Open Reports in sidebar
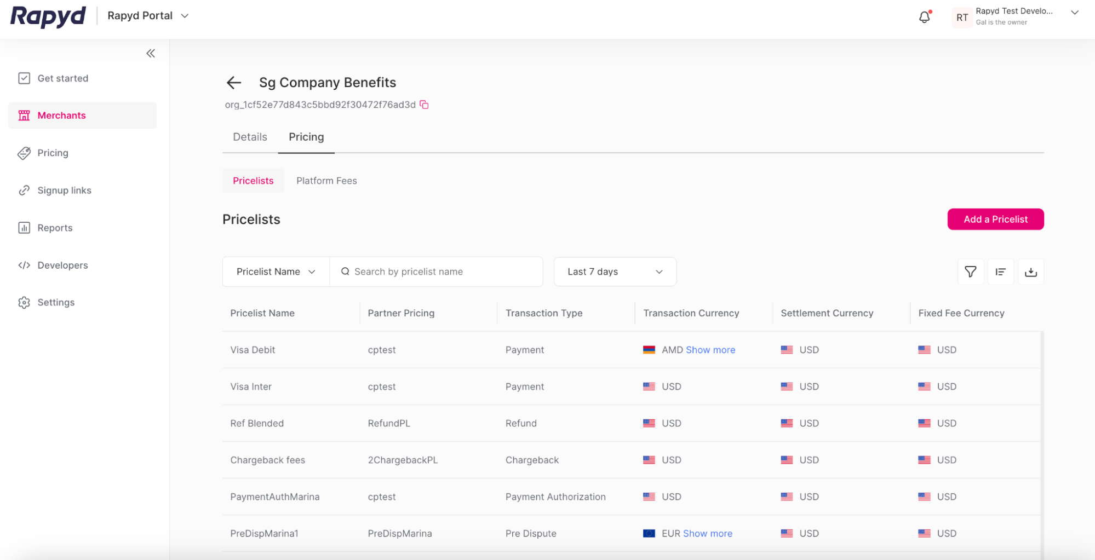The width and height of the screenshot is (1095, 560). tap(83, 228)
